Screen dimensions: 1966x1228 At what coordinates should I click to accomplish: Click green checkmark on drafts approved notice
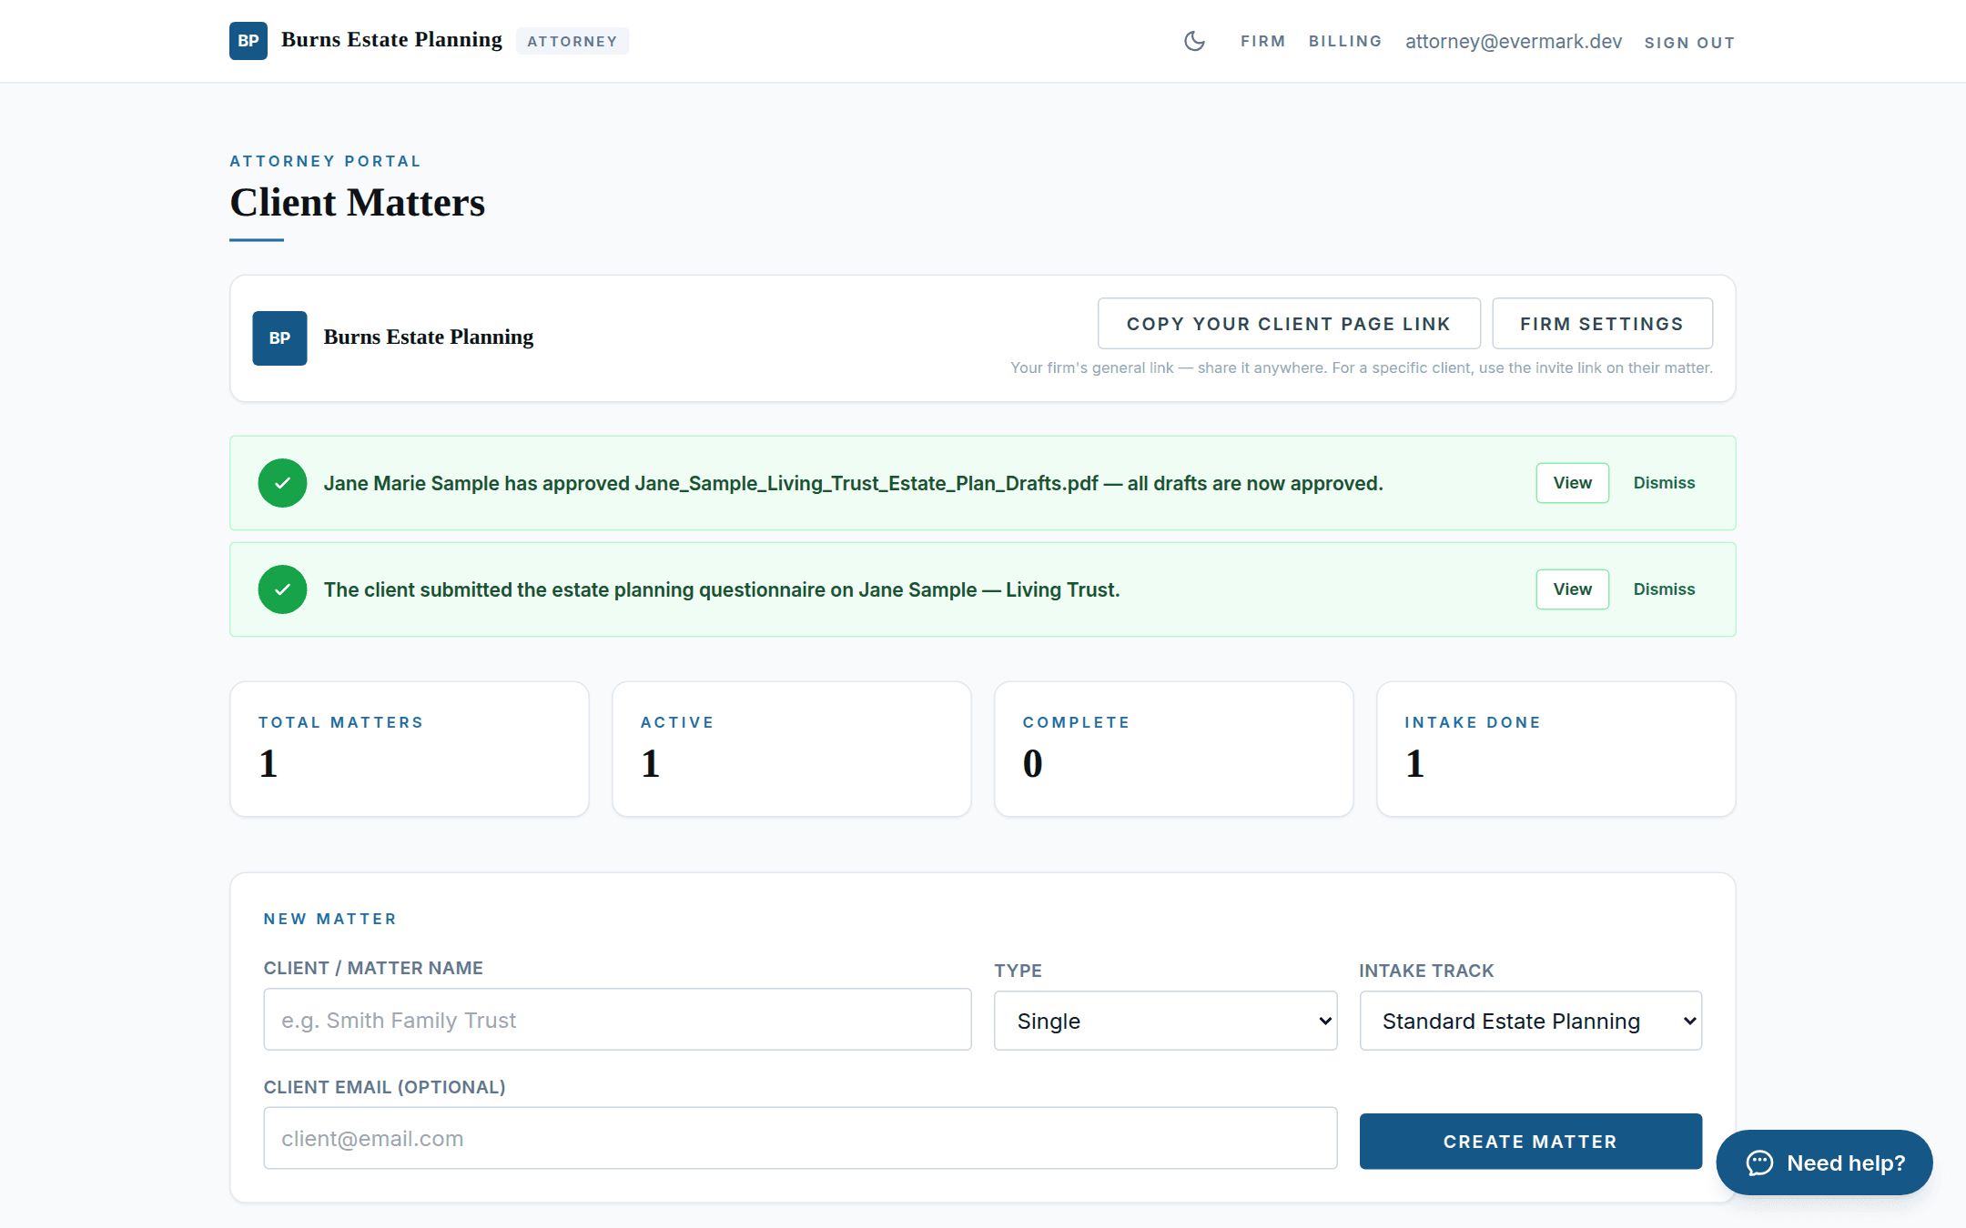pyautogui.click(x=282, y=483)
